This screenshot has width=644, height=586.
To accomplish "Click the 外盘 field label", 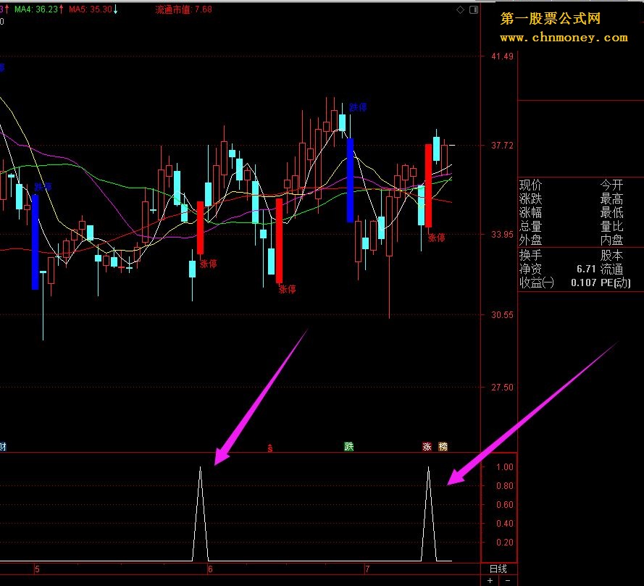I will pos(531,240).
